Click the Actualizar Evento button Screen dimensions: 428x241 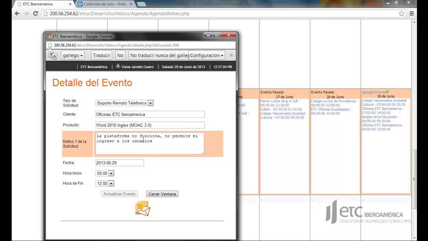119,194
